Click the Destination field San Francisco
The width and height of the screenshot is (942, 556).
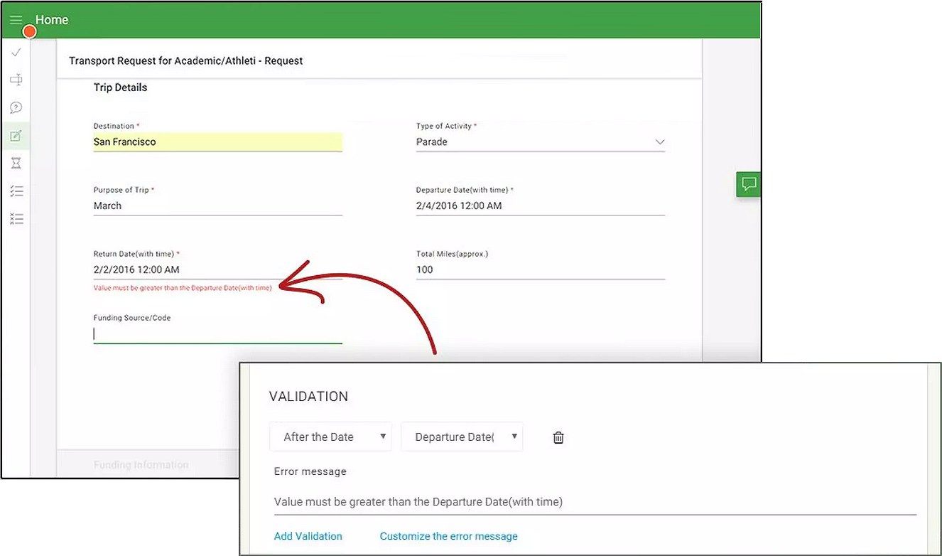coord(218,142)
